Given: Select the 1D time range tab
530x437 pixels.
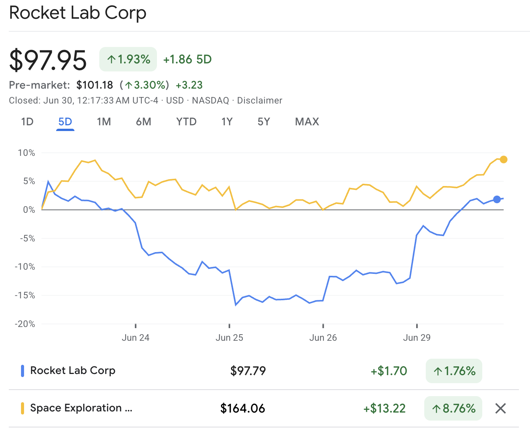Looking at the screenshot, I should click(x=27, y=122).
